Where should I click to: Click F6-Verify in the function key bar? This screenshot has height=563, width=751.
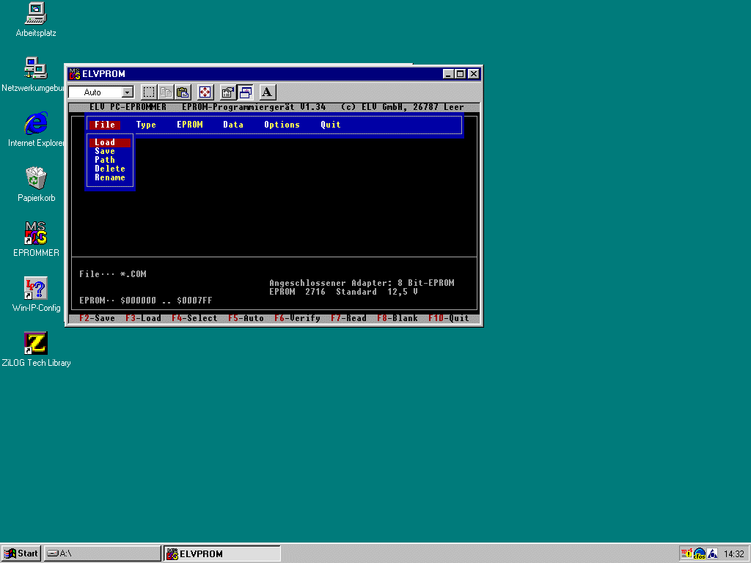coord(298,318)
